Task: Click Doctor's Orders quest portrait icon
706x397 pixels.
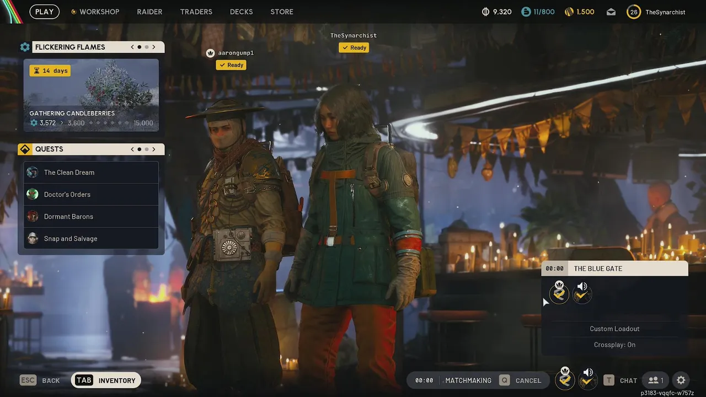Action: 33,195
